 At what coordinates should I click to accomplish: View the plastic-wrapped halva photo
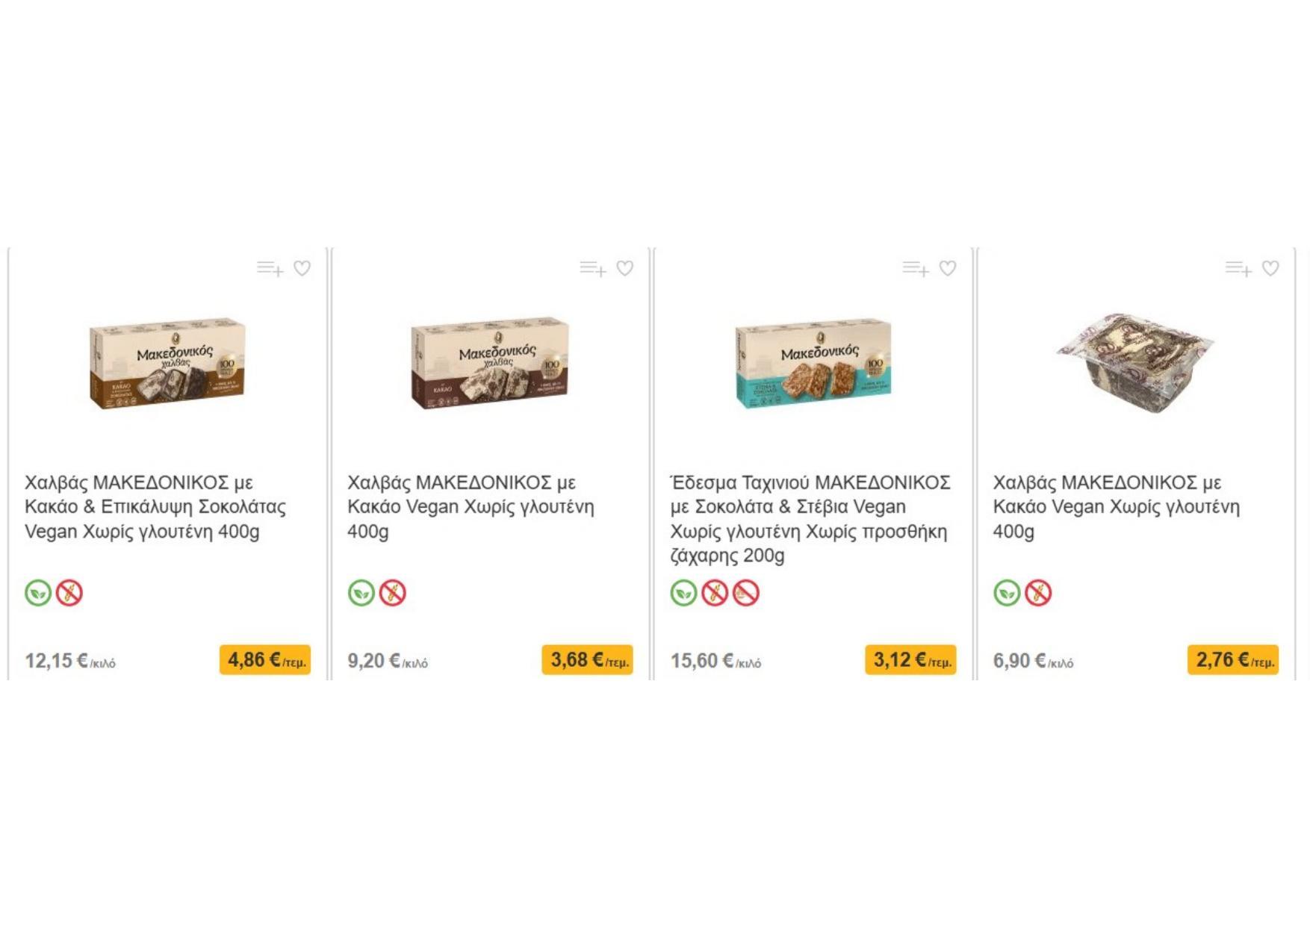(x=1135, y=365)
